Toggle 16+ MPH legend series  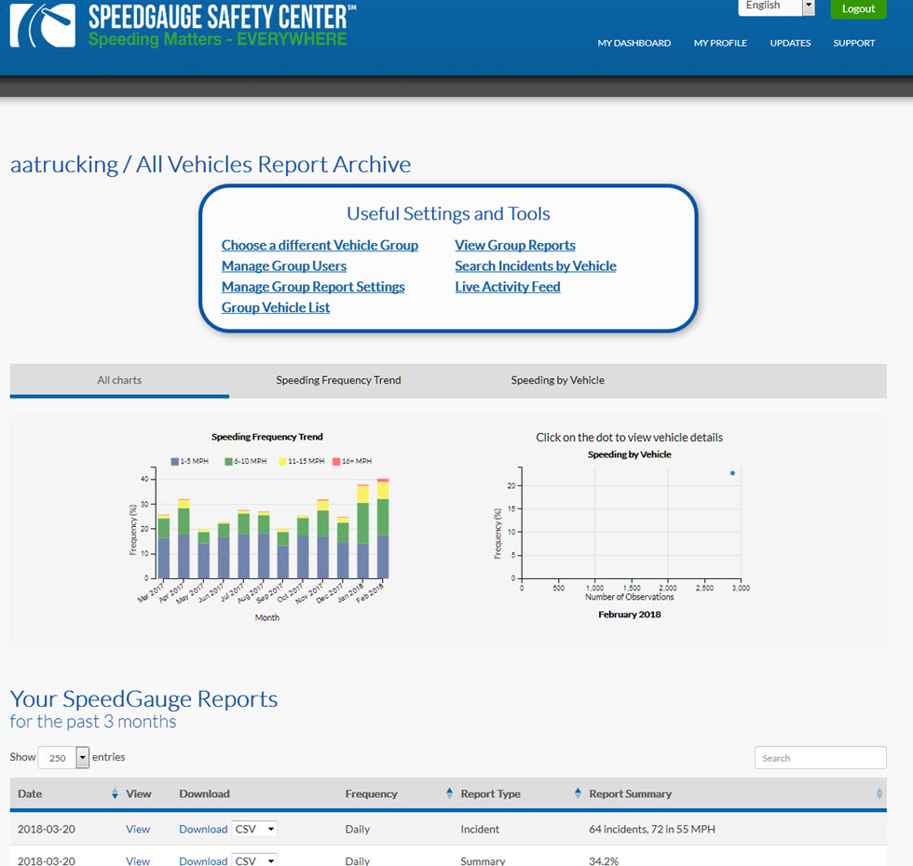point(352,462)
